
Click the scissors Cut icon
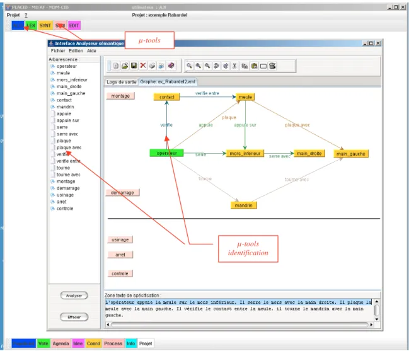click(x=234, y=66)
